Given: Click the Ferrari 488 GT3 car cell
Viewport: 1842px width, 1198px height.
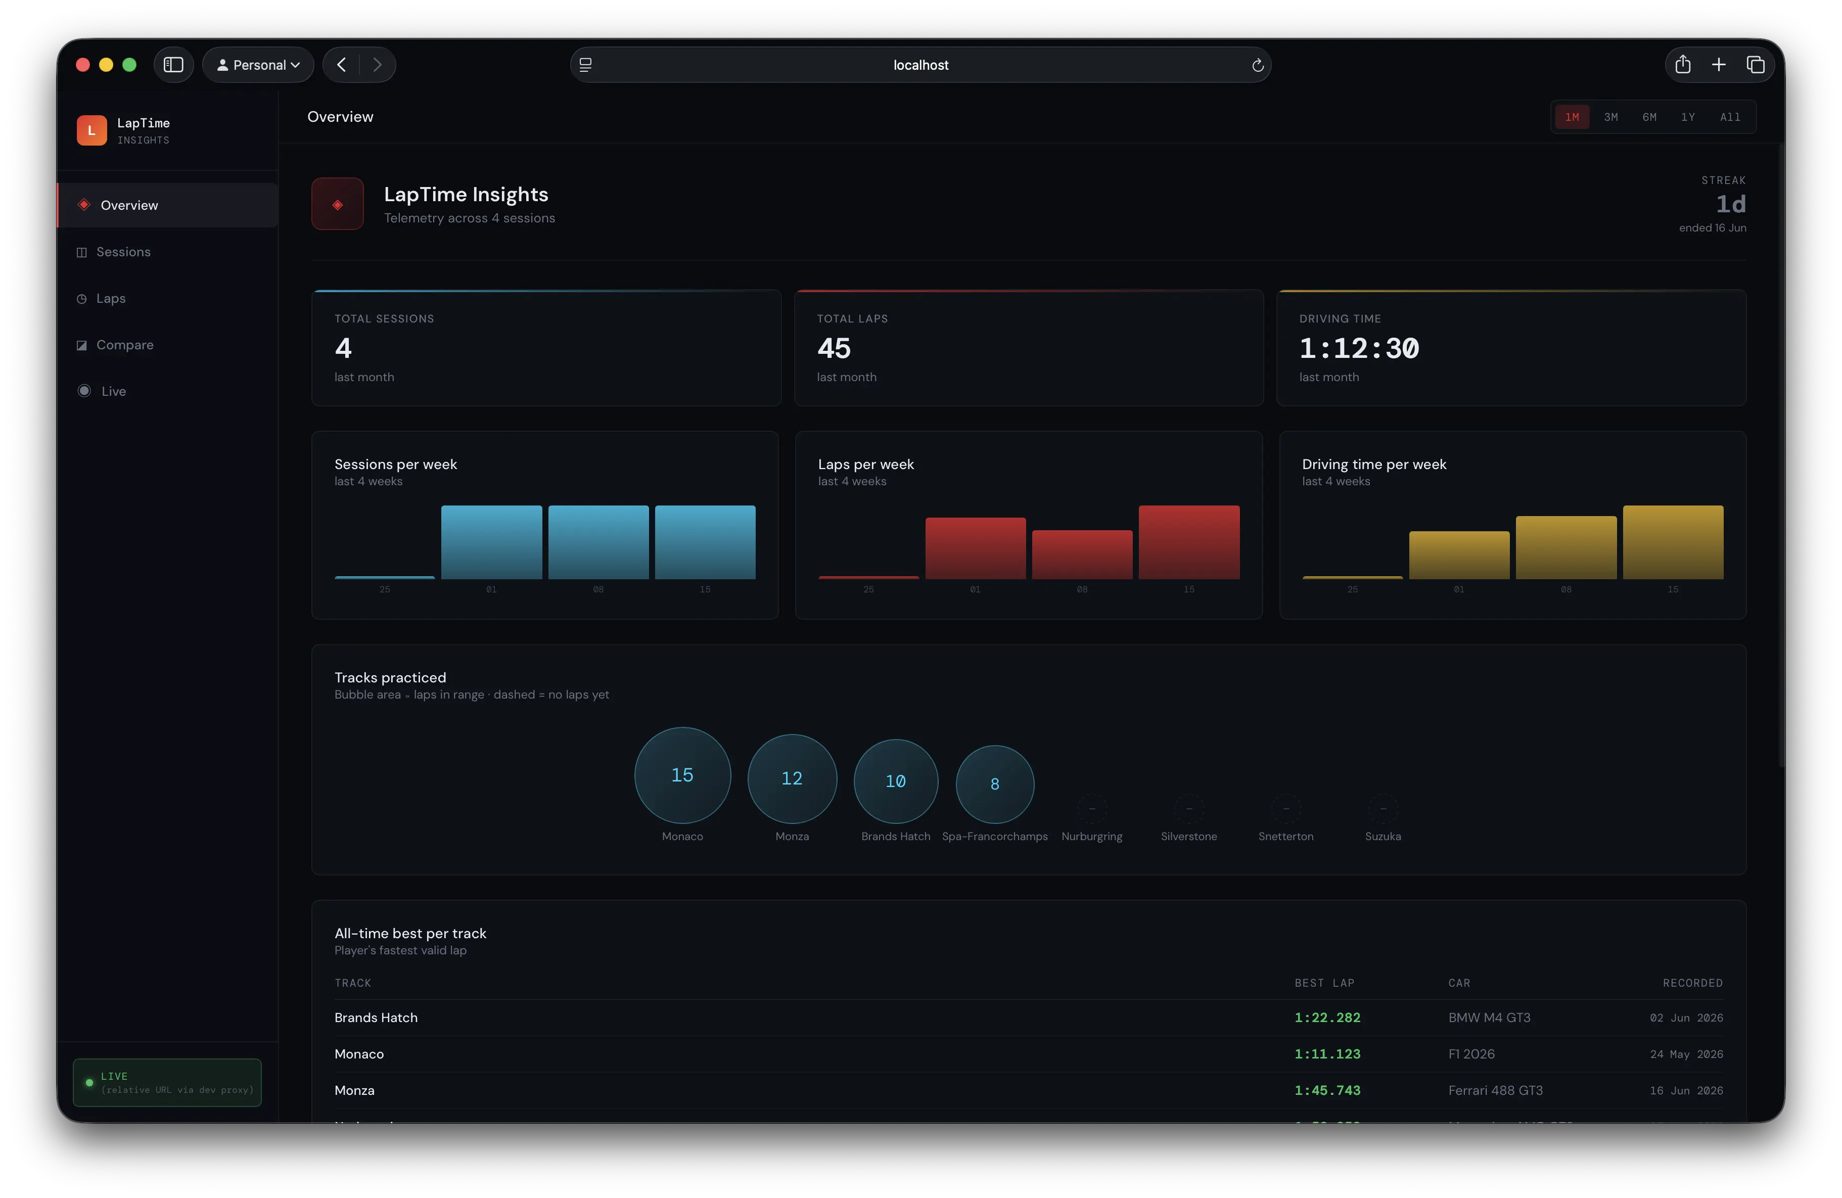Looking at the screenshot, I should point(1495,1090).
